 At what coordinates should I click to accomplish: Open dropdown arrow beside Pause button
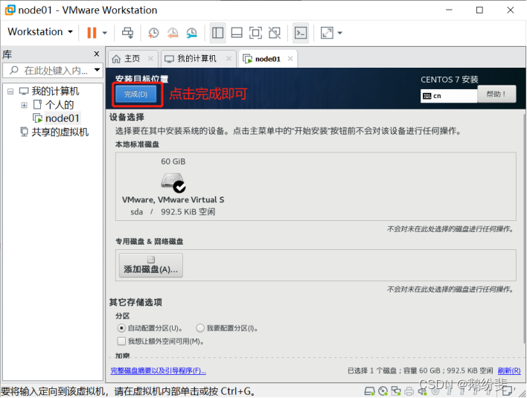104,33
